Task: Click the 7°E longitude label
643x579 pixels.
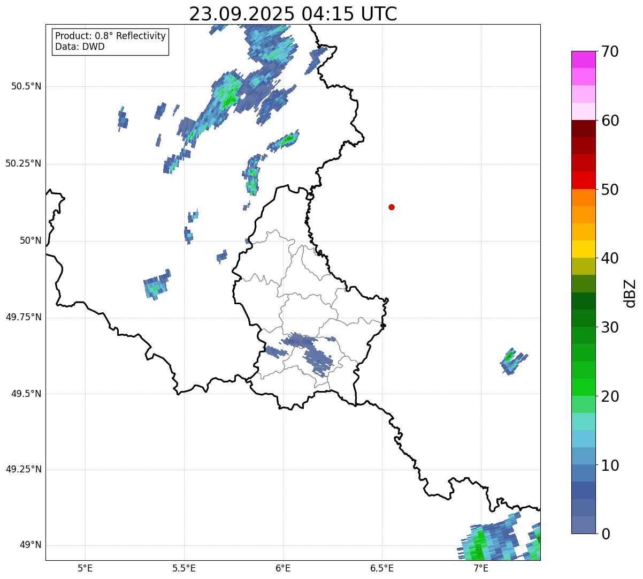Action: point(481,568)
